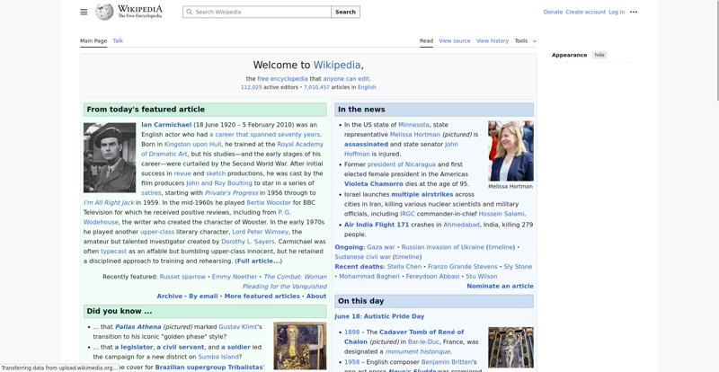Select the Main Page tab
The width and height of the screenshot is (719, 372).
point(93,40)
